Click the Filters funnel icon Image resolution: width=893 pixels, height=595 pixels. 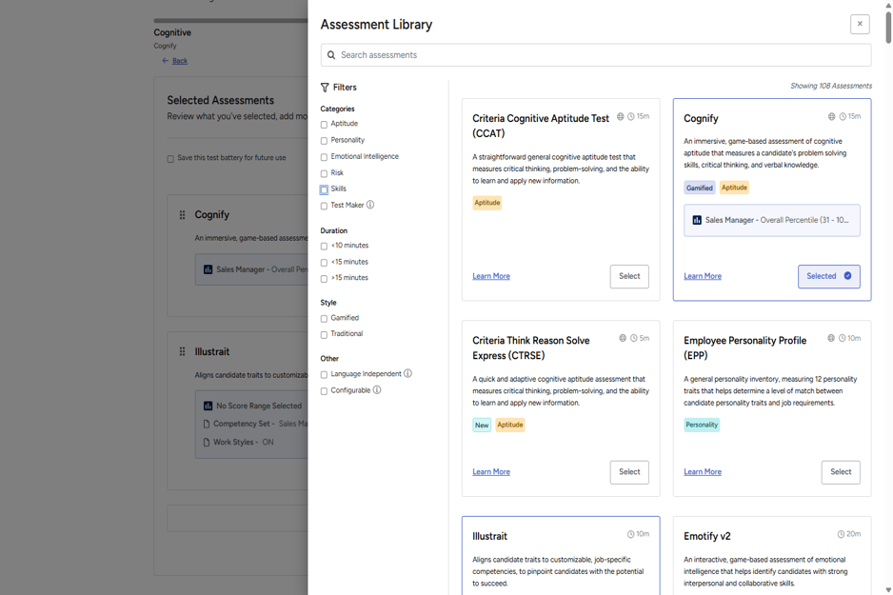[325, 88]
